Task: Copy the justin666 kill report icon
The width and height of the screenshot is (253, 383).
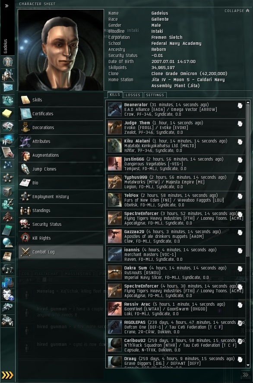Action: click(x=240, y=160)
